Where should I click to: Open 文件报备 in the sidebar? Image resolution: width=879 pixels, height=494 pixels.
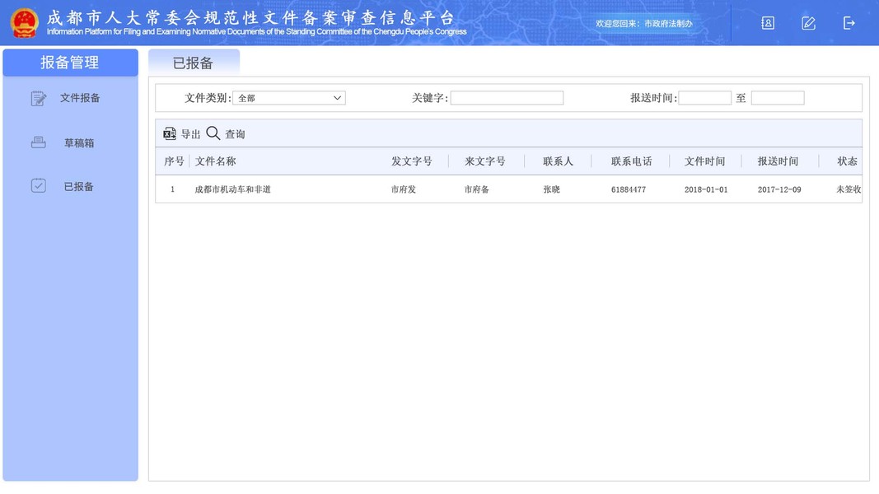80,98
